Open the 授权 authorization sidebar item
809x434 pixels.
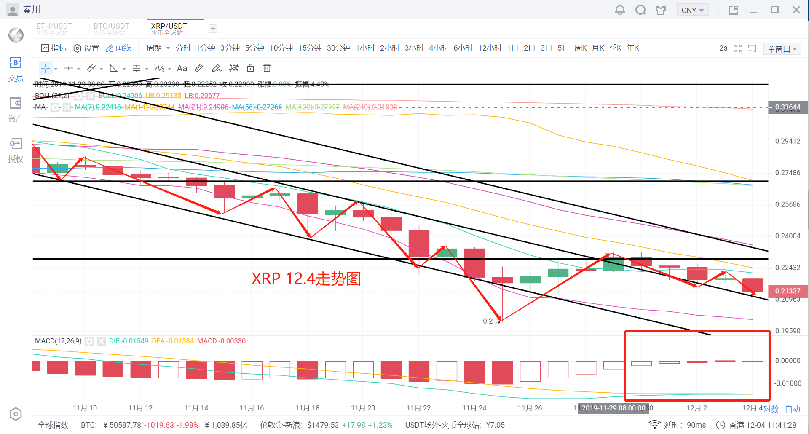coord(16,150)
